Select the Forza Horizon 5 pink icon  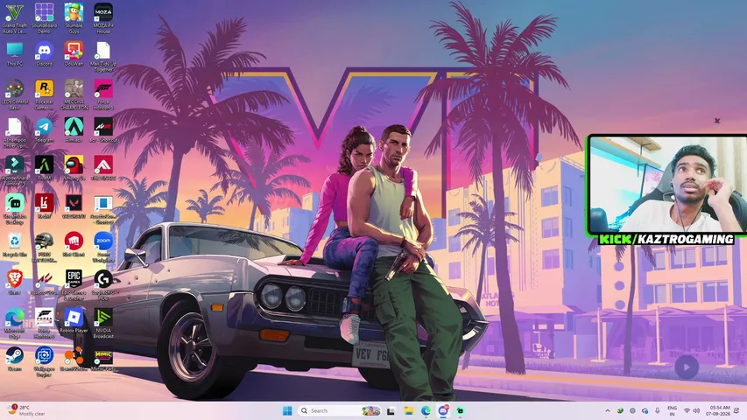[x=103, y=94]
